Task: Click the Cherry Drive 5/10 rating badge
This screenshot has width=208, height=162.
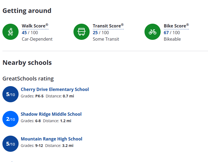Action: pyautogui.click(x=10, y=94)
